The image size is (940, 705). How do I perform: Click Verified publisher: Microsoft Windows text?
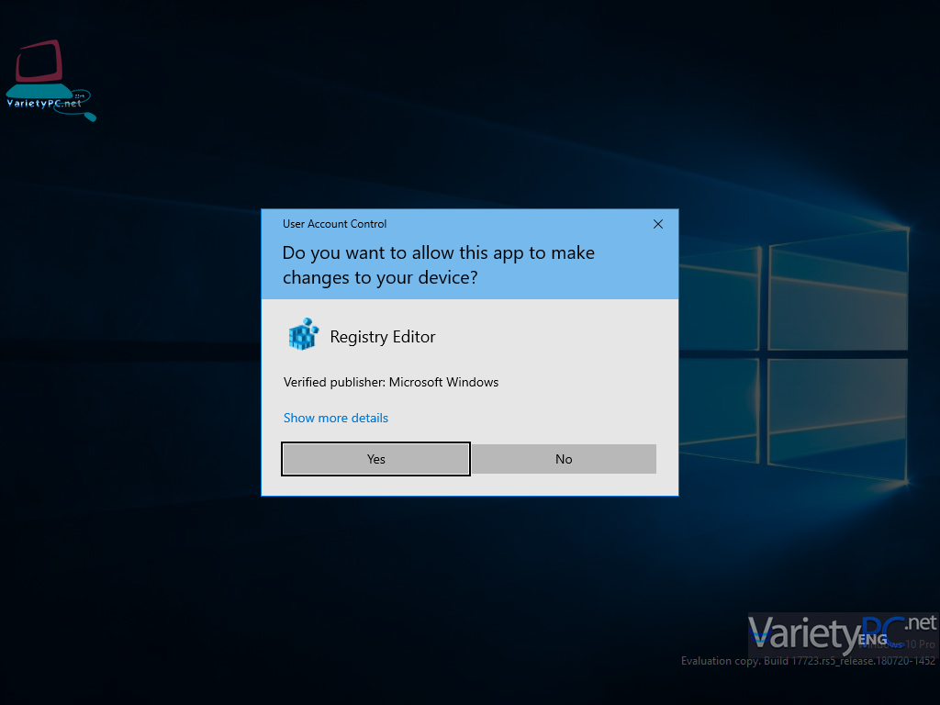391,383
